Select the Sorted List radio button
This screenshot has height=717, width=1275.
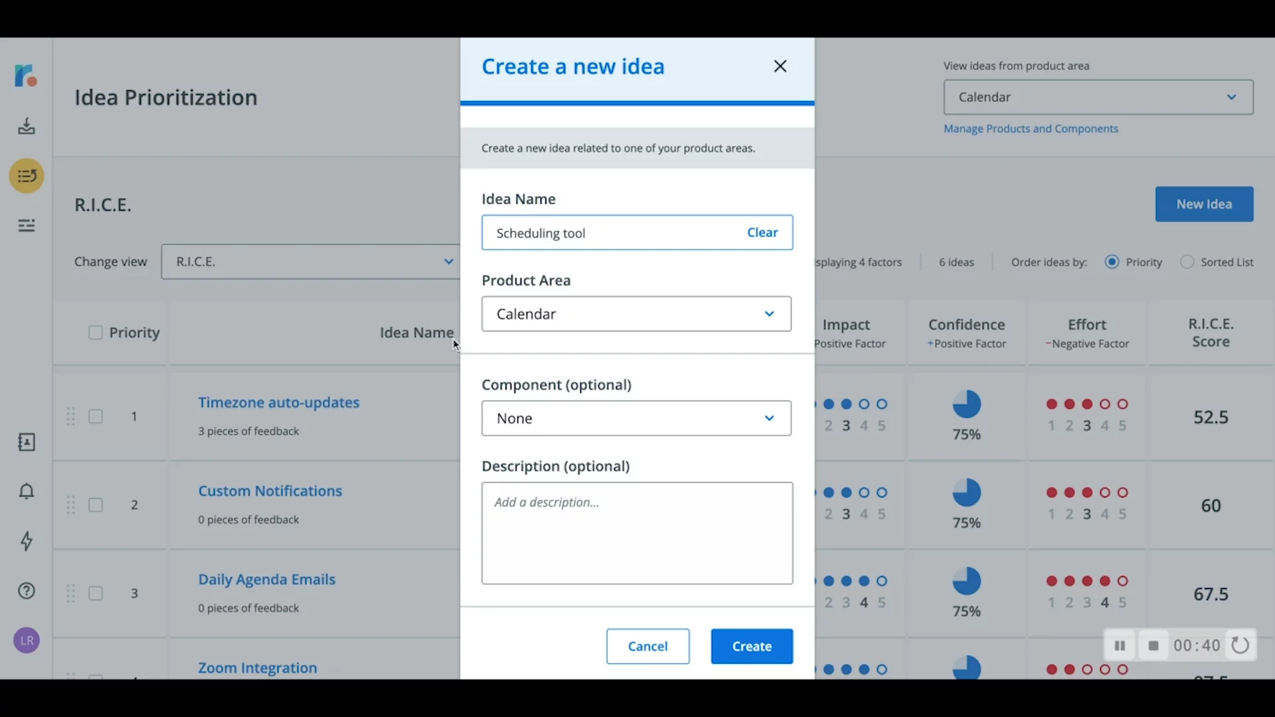(1187, 262)
